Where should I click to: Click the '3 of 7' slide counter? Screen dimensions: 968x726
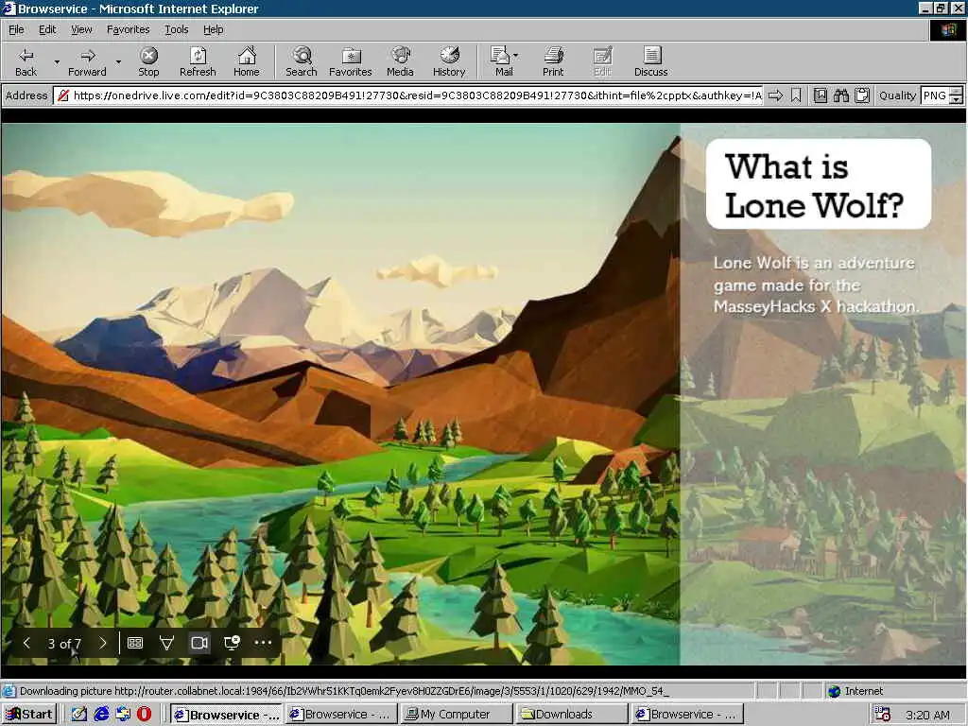[64, 643]
